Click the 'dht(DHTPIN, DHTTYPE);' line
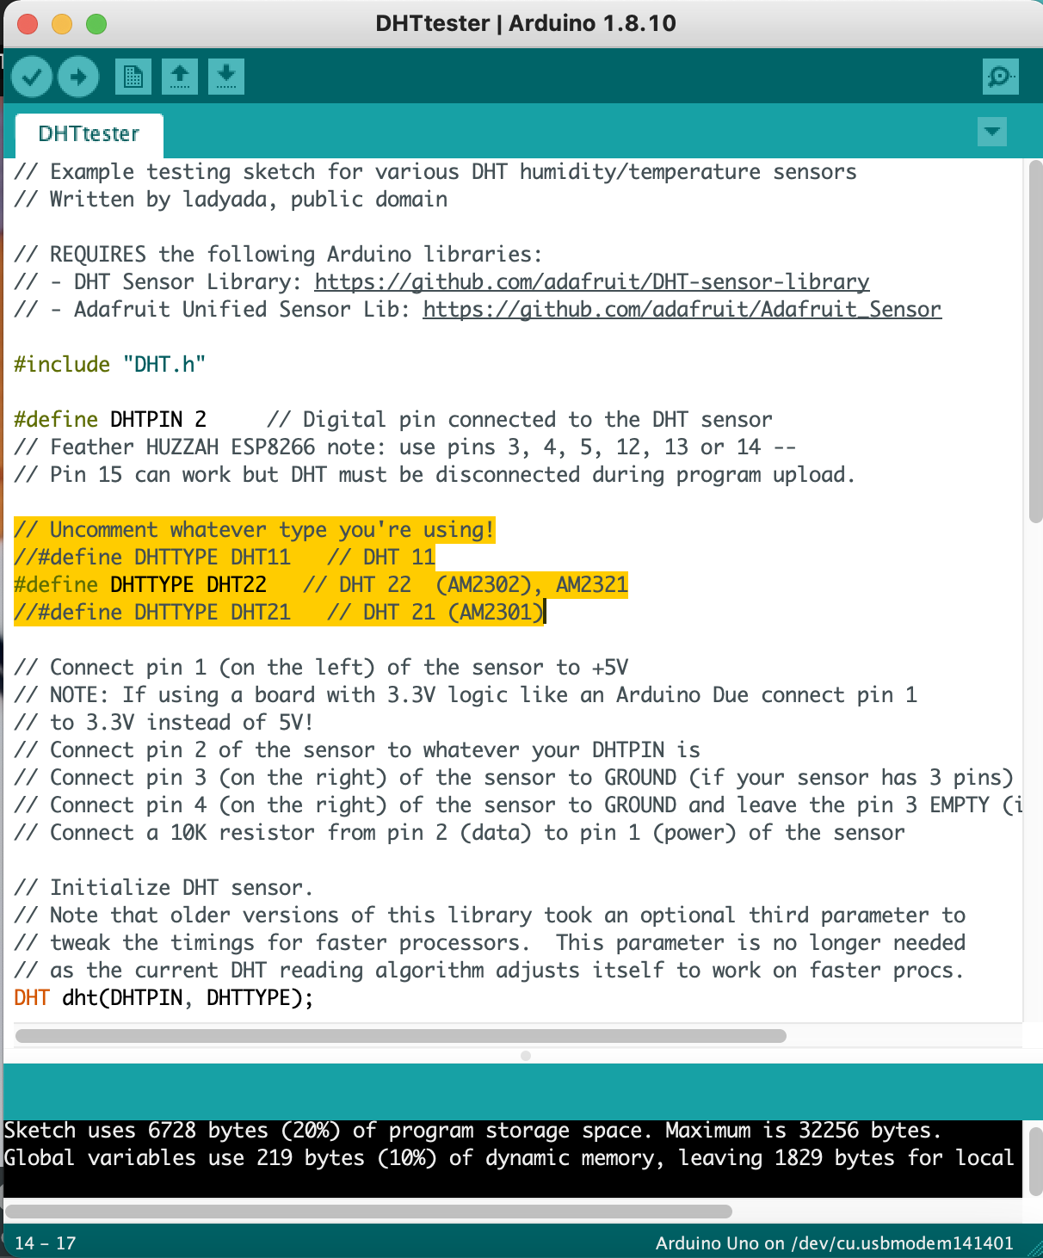 tap(164, 998)
